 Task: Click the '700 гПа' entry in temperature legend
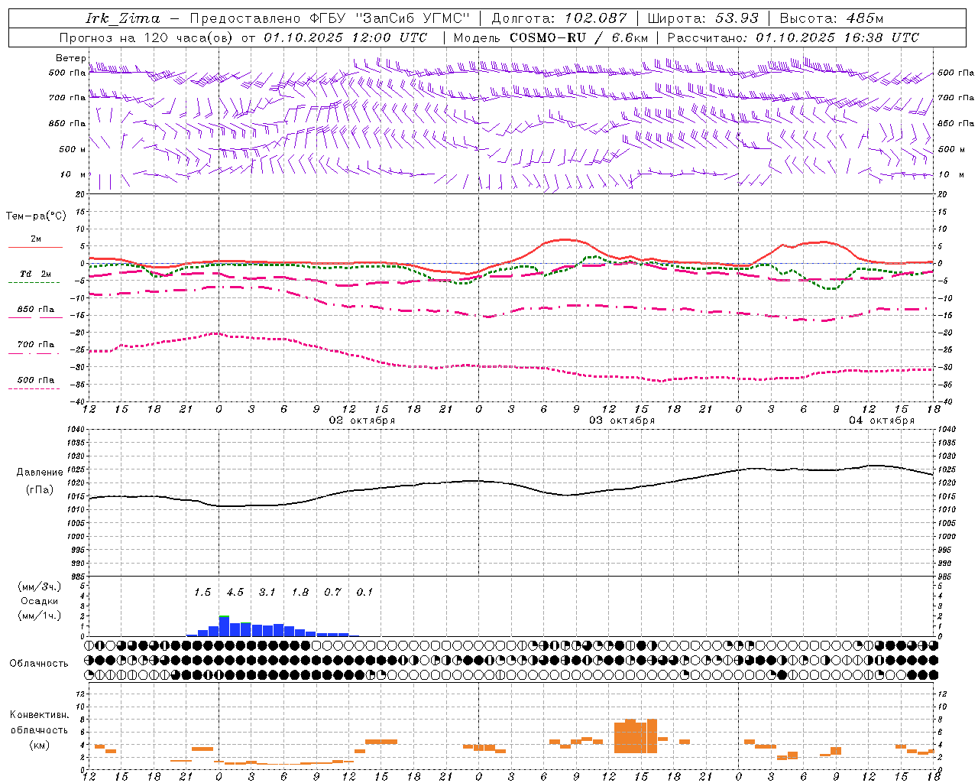pos(36,345)
